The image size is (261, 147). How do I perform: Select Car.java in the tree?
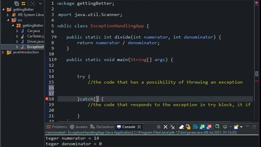pos(33,31)
